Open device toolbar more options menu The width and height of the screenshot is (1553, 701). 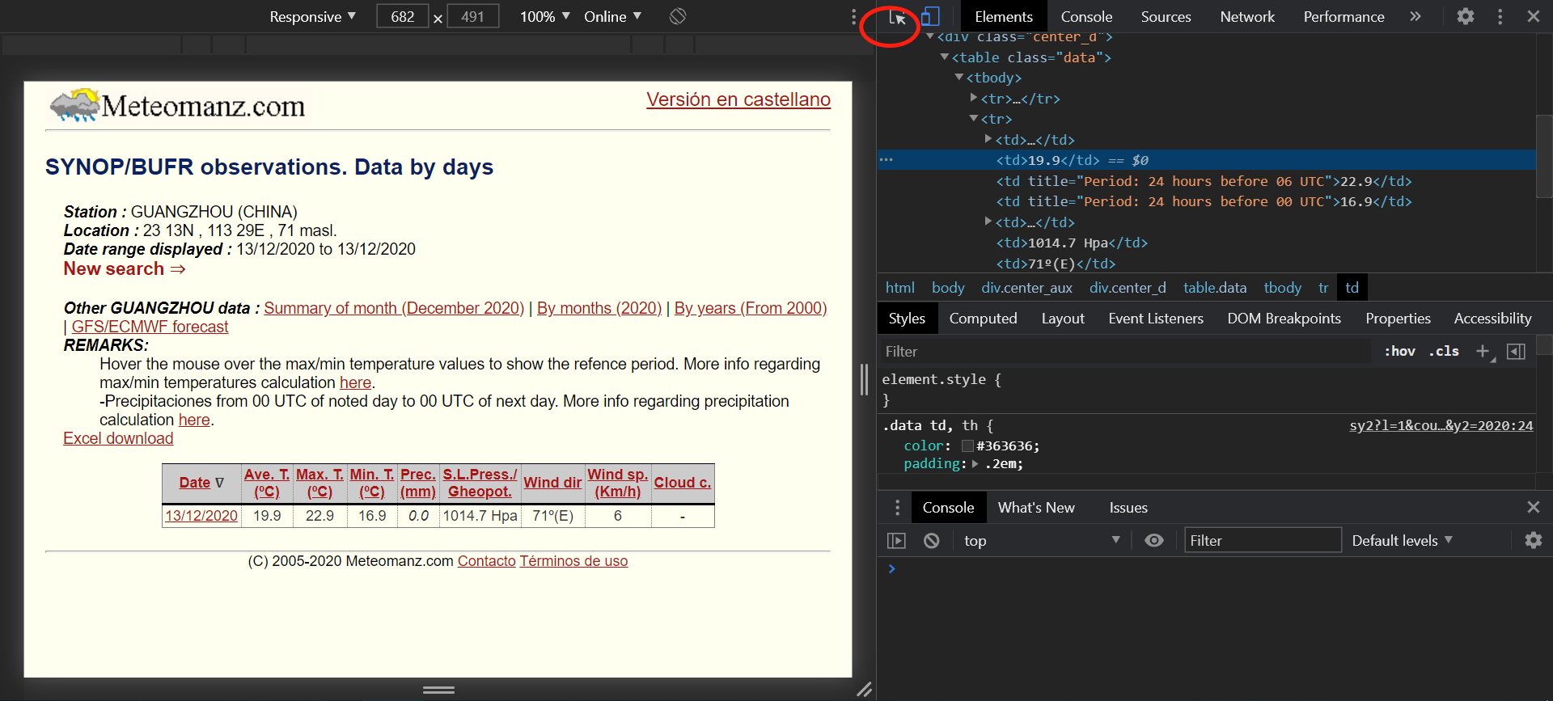click(853, 17)
